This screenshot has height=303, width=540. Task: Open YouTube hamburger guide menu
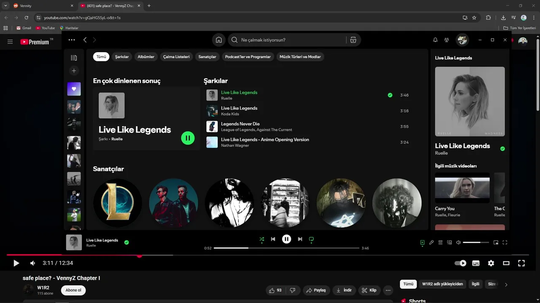coord(10,42)
